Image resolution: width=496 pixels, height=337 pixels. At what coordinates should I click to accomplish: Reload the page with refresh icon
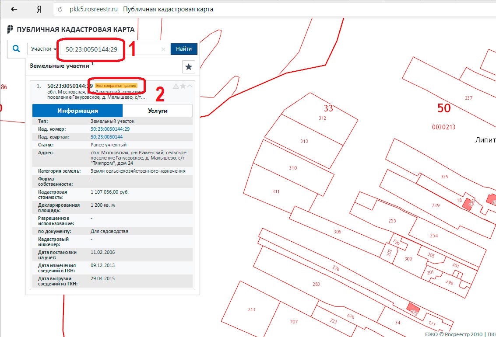pos(60,10)
